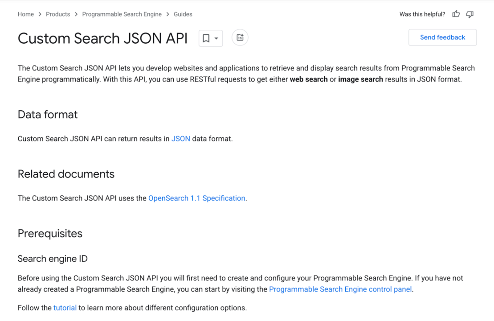
Task: Click the Prerequisites section heading
Action: tap(50, 234)
